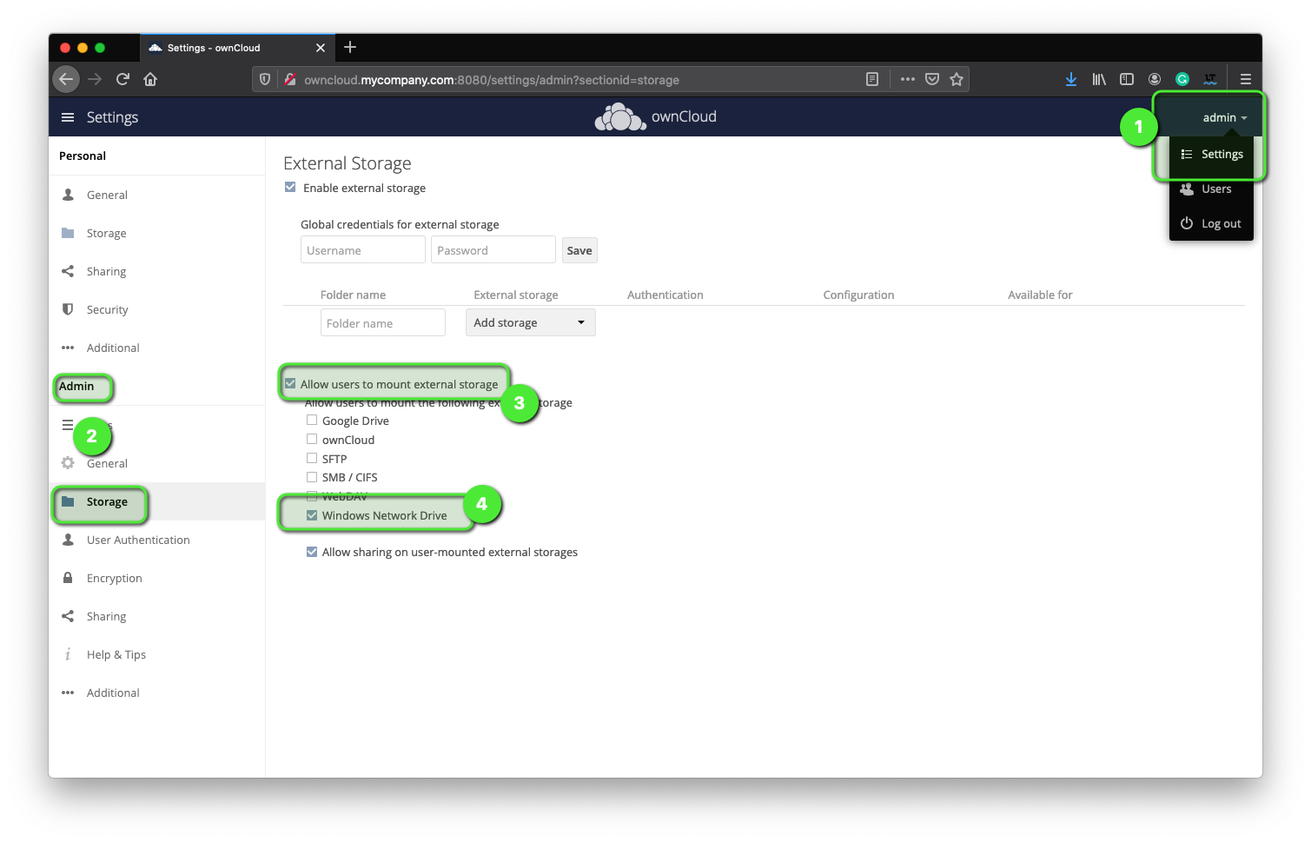Click the Folder name input field
Screen dimensions: 1311x842
click(382, 322)
